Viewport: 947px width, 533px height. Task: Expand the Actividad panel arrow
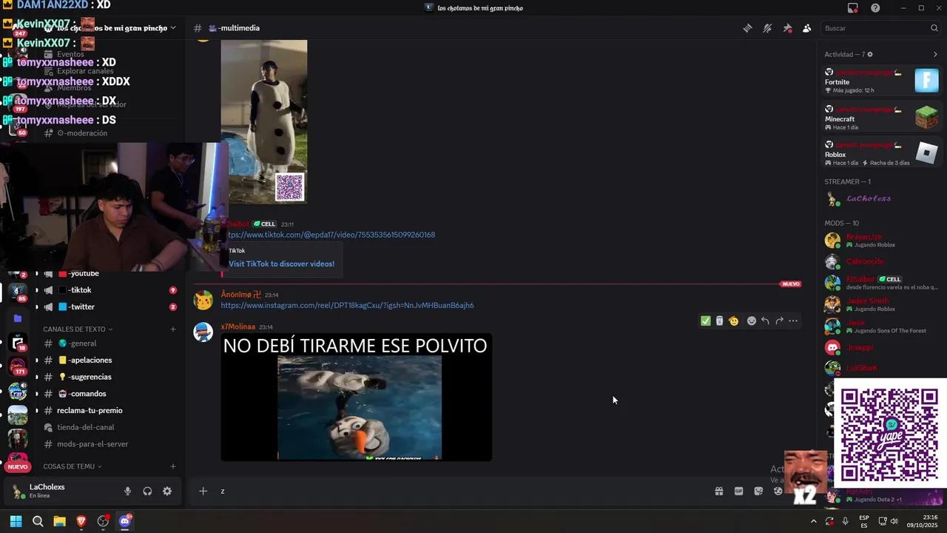[935, 54]
